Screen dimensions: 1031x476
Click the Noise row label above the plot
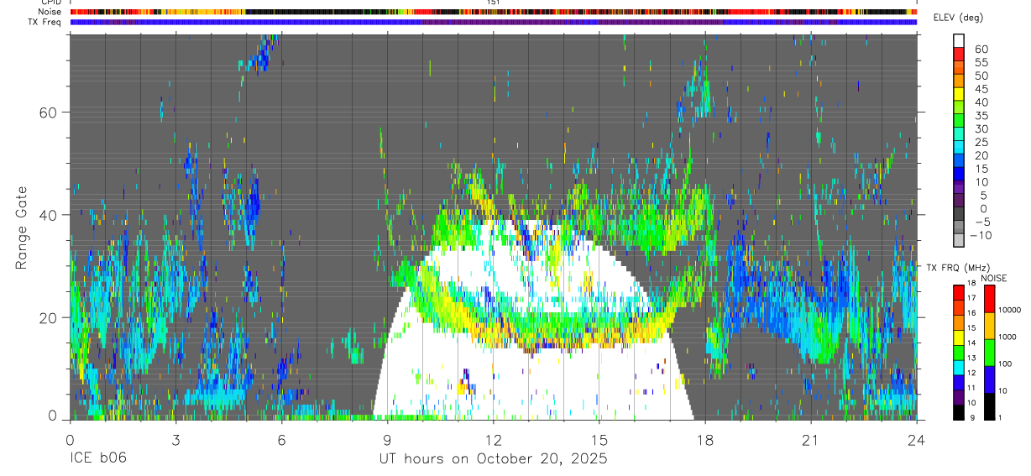(x=51, y=12)
